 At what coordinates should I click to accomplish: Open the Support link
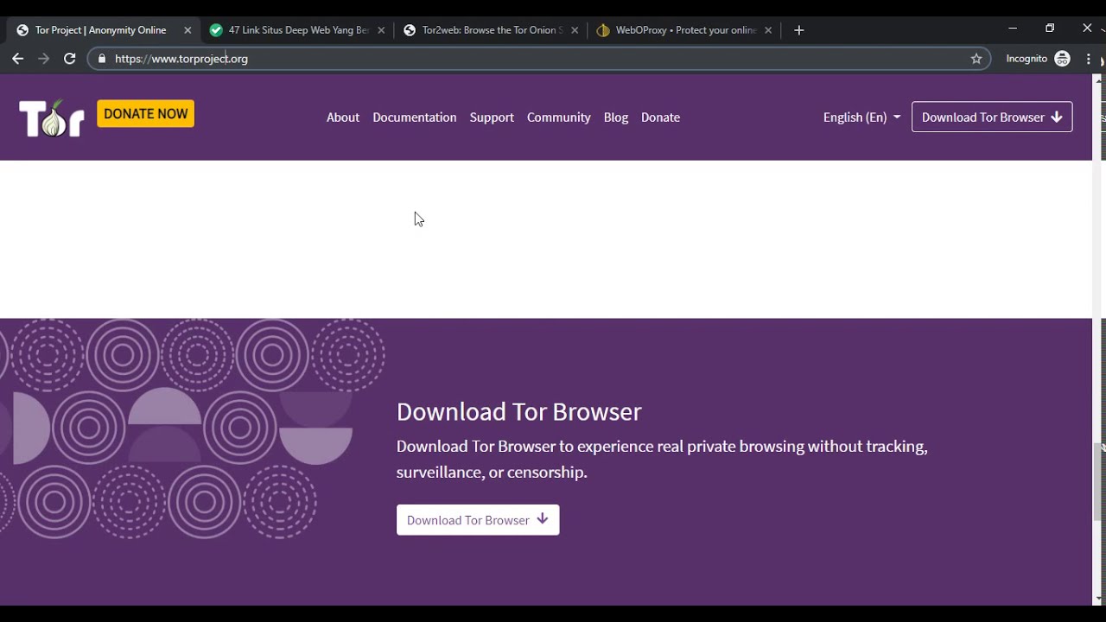(x=492, y=117)
